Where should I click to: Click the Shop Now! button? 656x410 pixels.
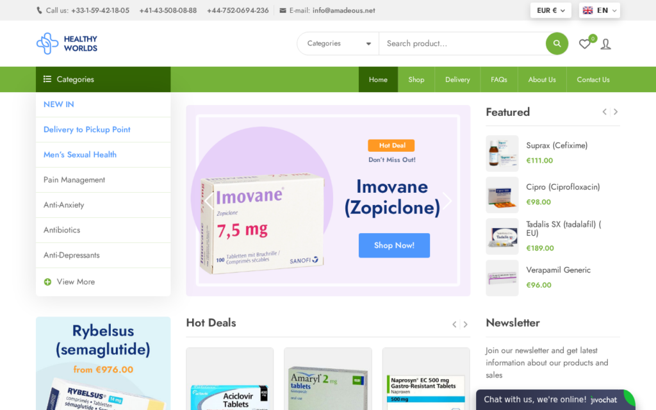point(394,245)
